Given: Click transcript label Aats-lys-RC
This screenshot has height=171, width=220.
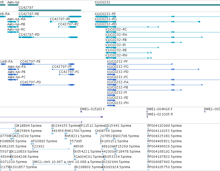Looking at the screenshot, I should coord(16,29).
